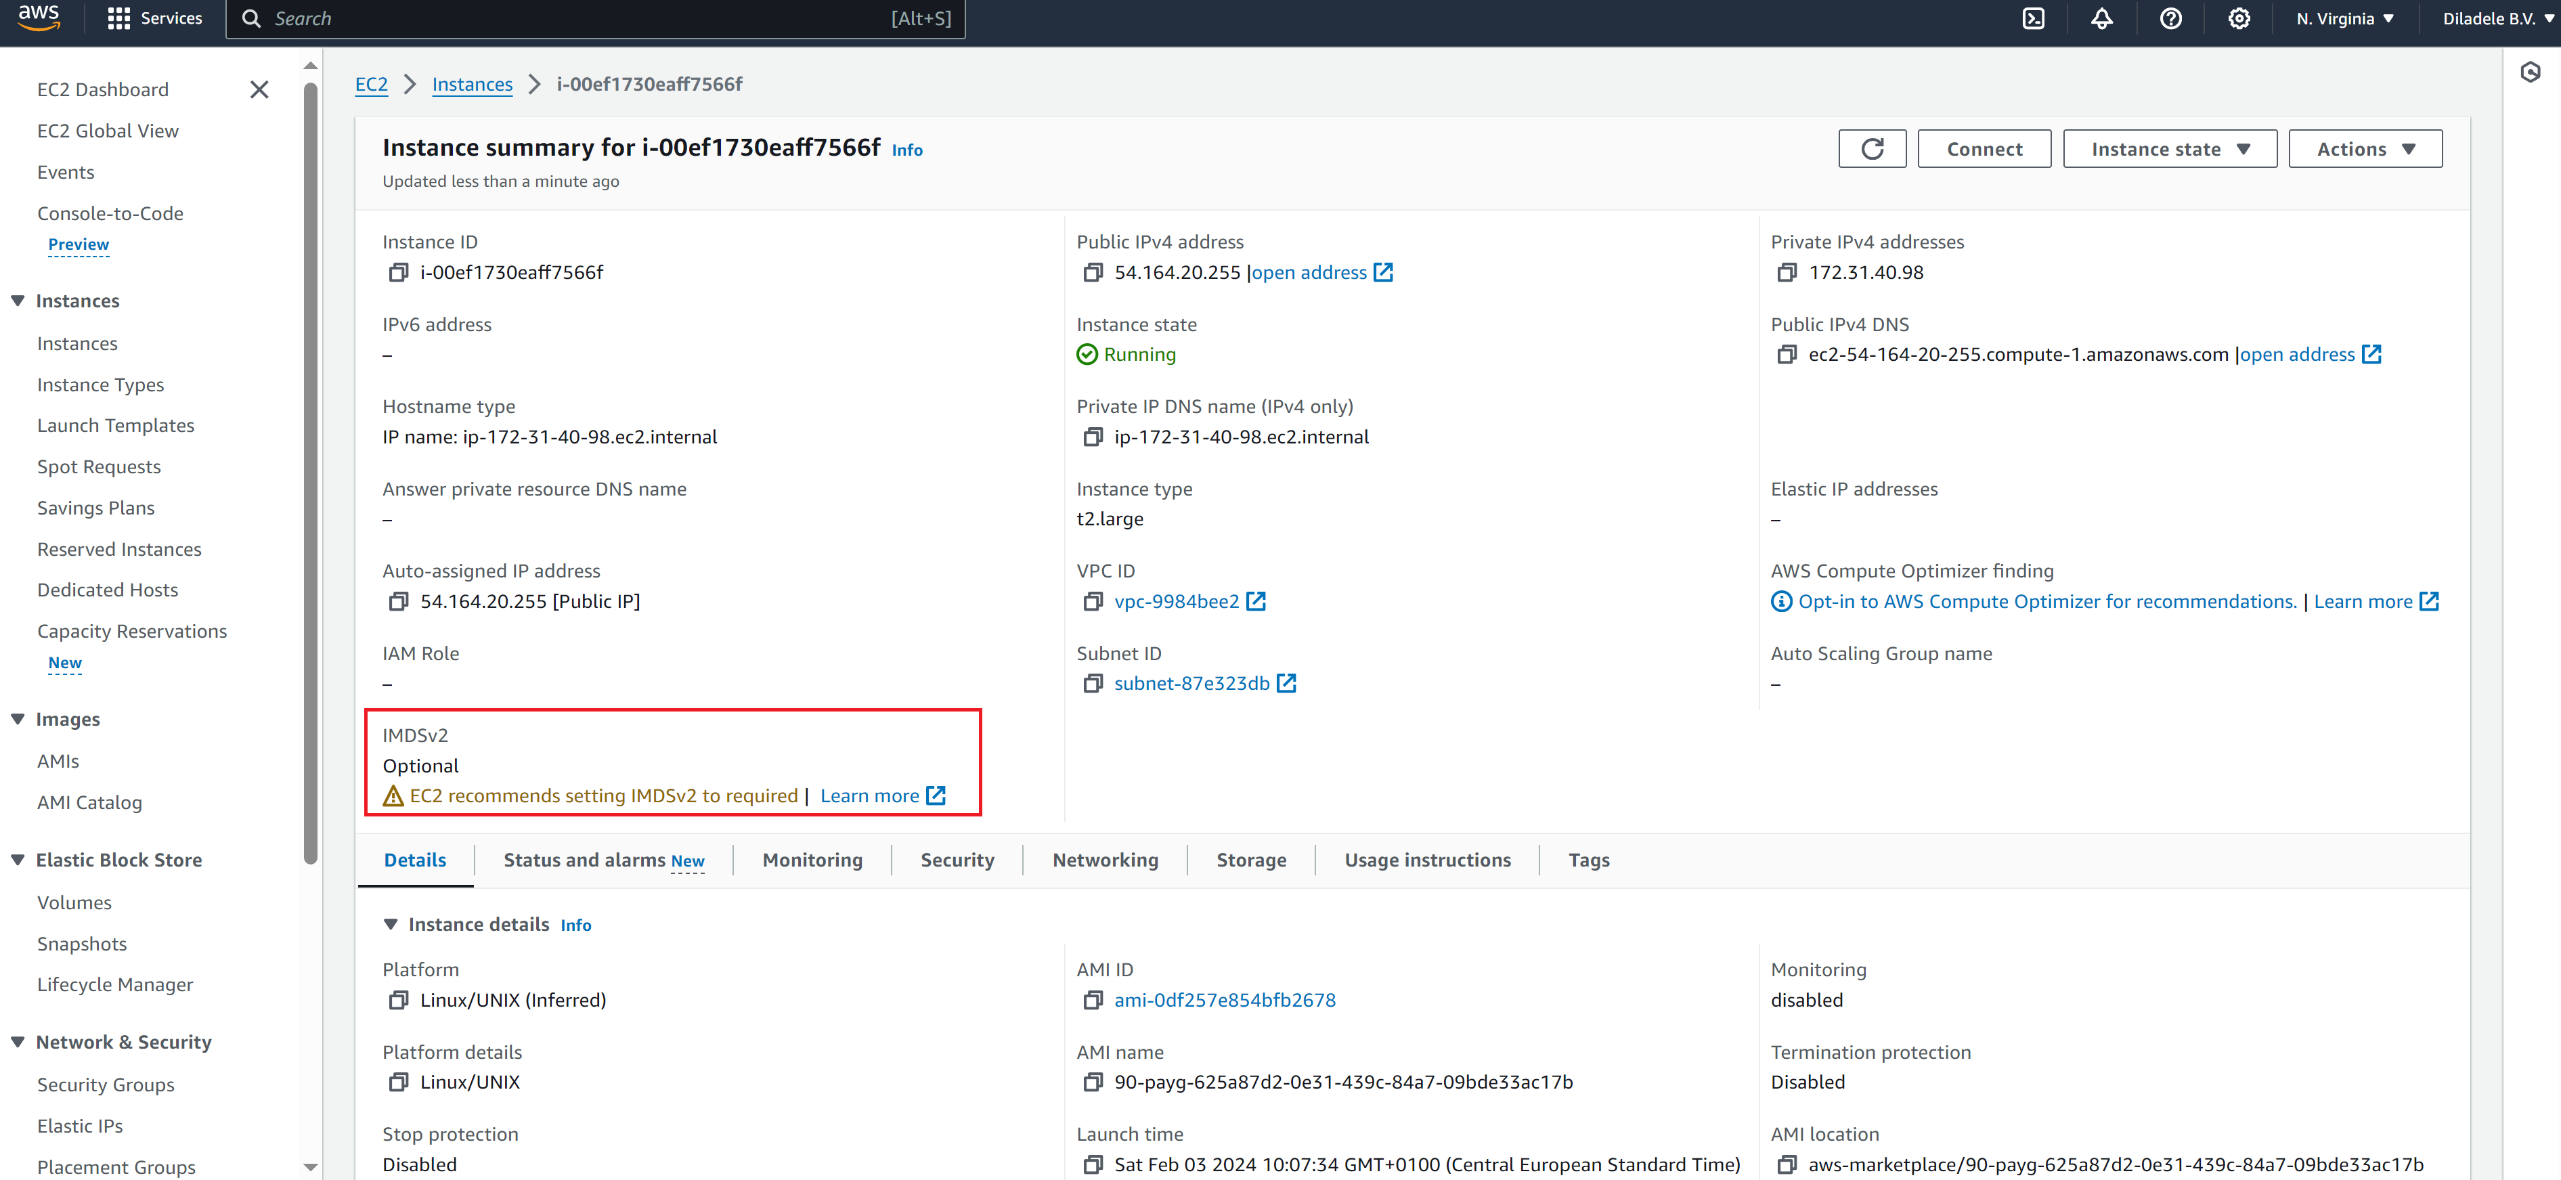Switch to the Networking tab
This screenshot has width=2561, height=1180.
tap(1105, 860)
